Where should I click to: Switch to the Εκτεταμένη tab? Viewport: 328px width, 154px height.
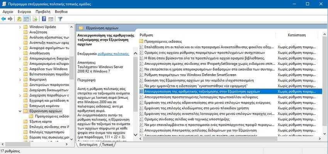pos(88,145)
